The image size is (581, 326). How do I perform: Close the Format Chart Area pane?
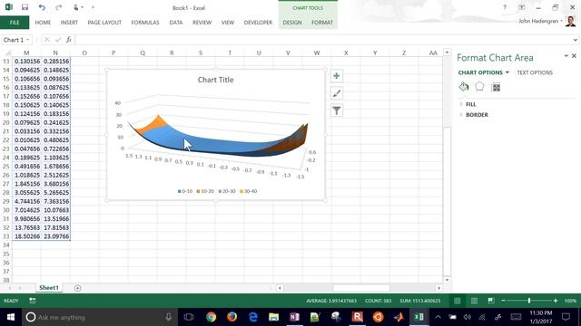(574, 56)
